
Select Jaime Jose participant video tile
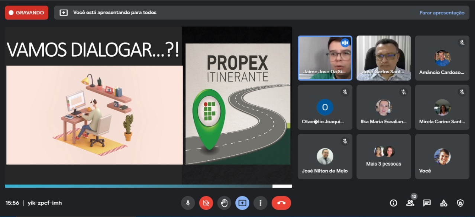click(x=325, y=58)
